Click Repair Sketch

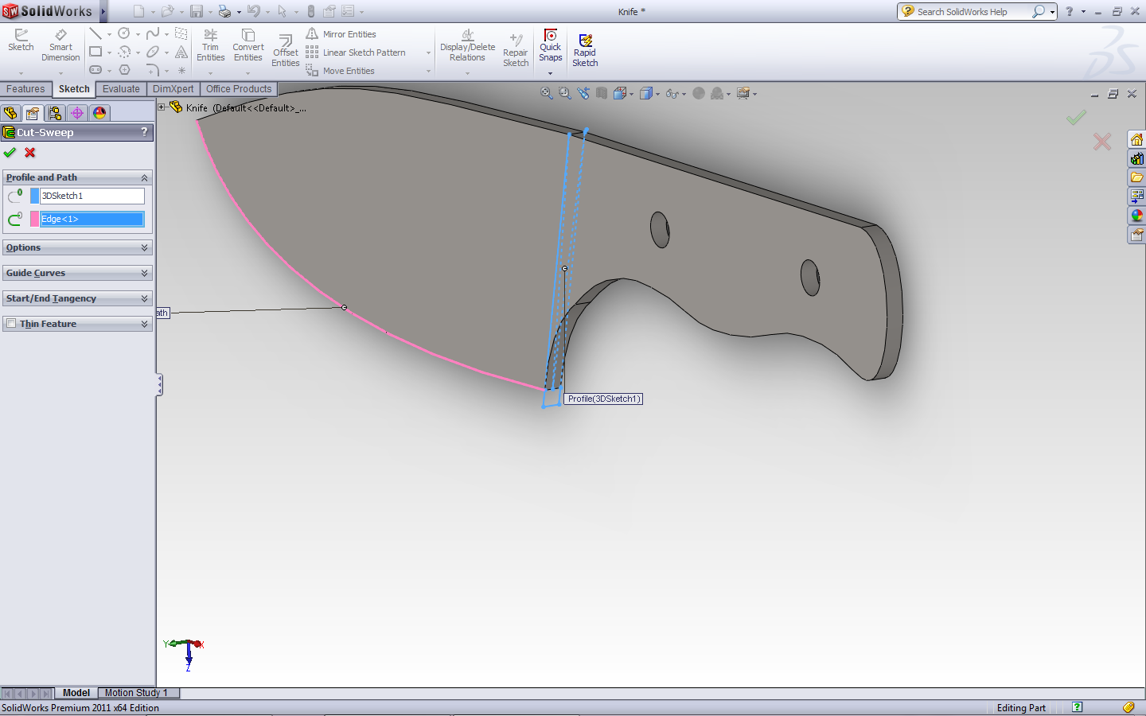click(516, 51)
